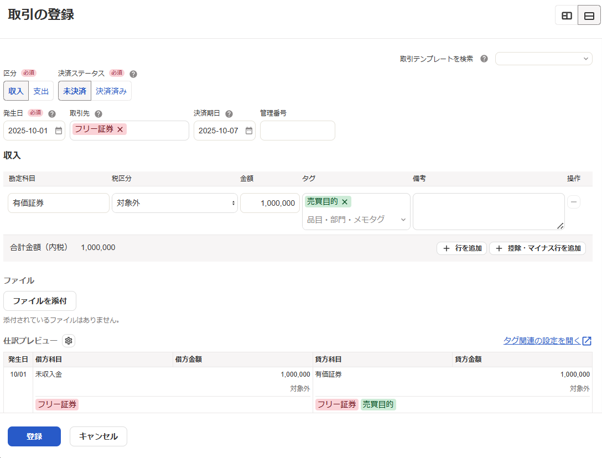Image resolution: width=602 pixels, height=458 pixels.
Task: Open help icon next to 発生日
Action: [52, 113]
